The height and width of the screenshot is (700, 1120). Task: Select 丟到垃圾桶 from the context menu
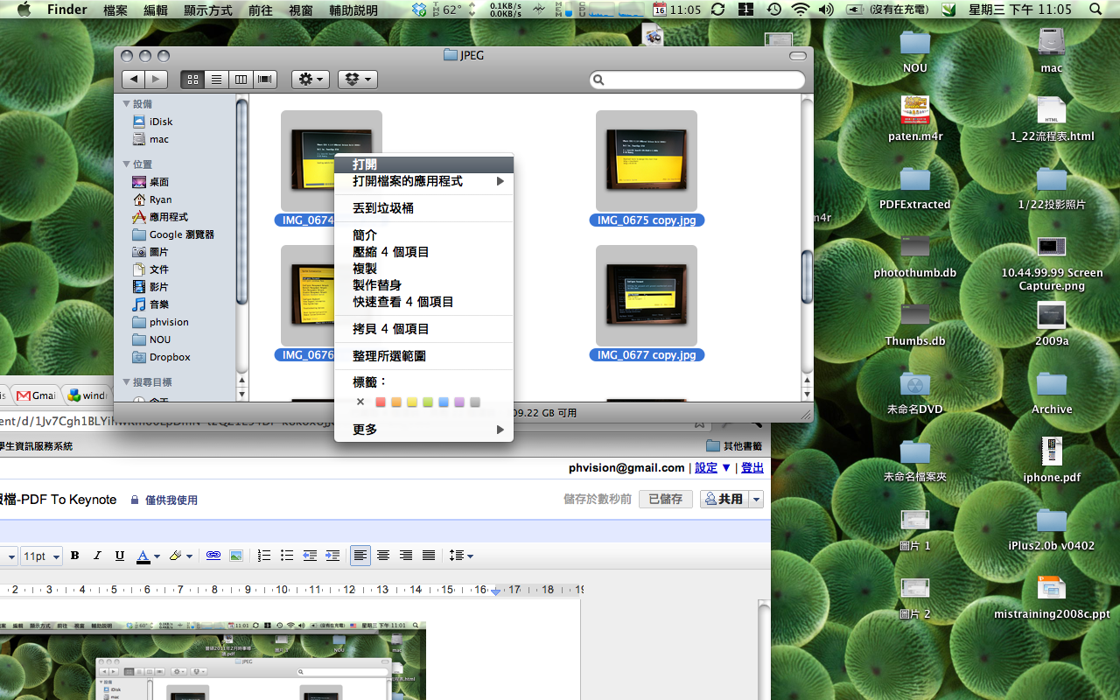[423, 208]
